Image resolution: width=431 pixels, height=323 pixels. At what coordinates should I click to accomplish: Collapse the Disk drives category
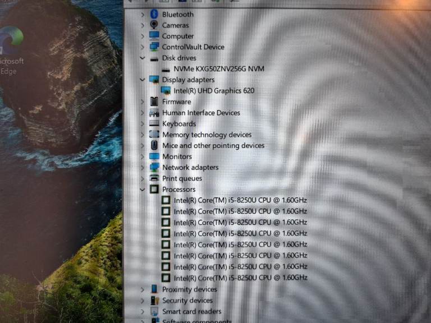143,58
